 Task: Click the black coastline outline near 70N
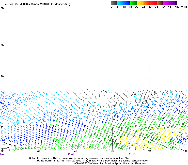8,145
